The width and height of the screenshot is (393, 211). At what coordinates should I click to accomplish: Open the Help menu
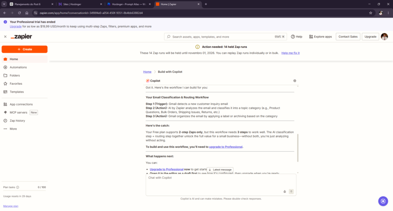point(297,37)
